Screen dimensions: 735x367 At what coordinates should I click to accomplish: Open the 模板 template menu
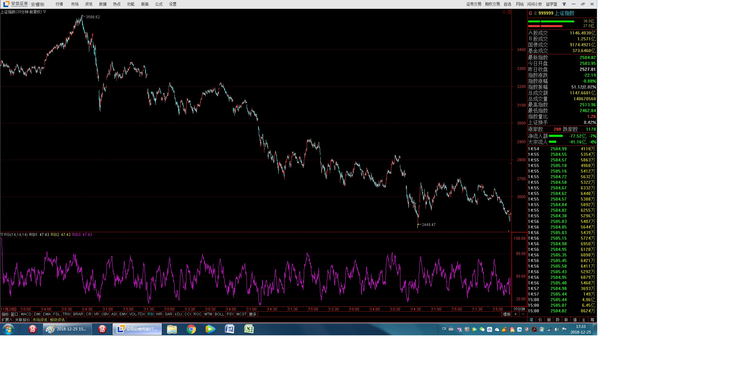507,314
